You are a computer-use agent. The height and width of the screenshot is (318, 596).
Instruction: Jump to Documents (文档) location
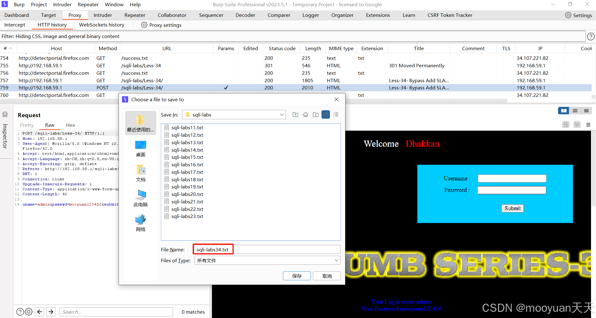pyautogui.click(x=140, y=173)
